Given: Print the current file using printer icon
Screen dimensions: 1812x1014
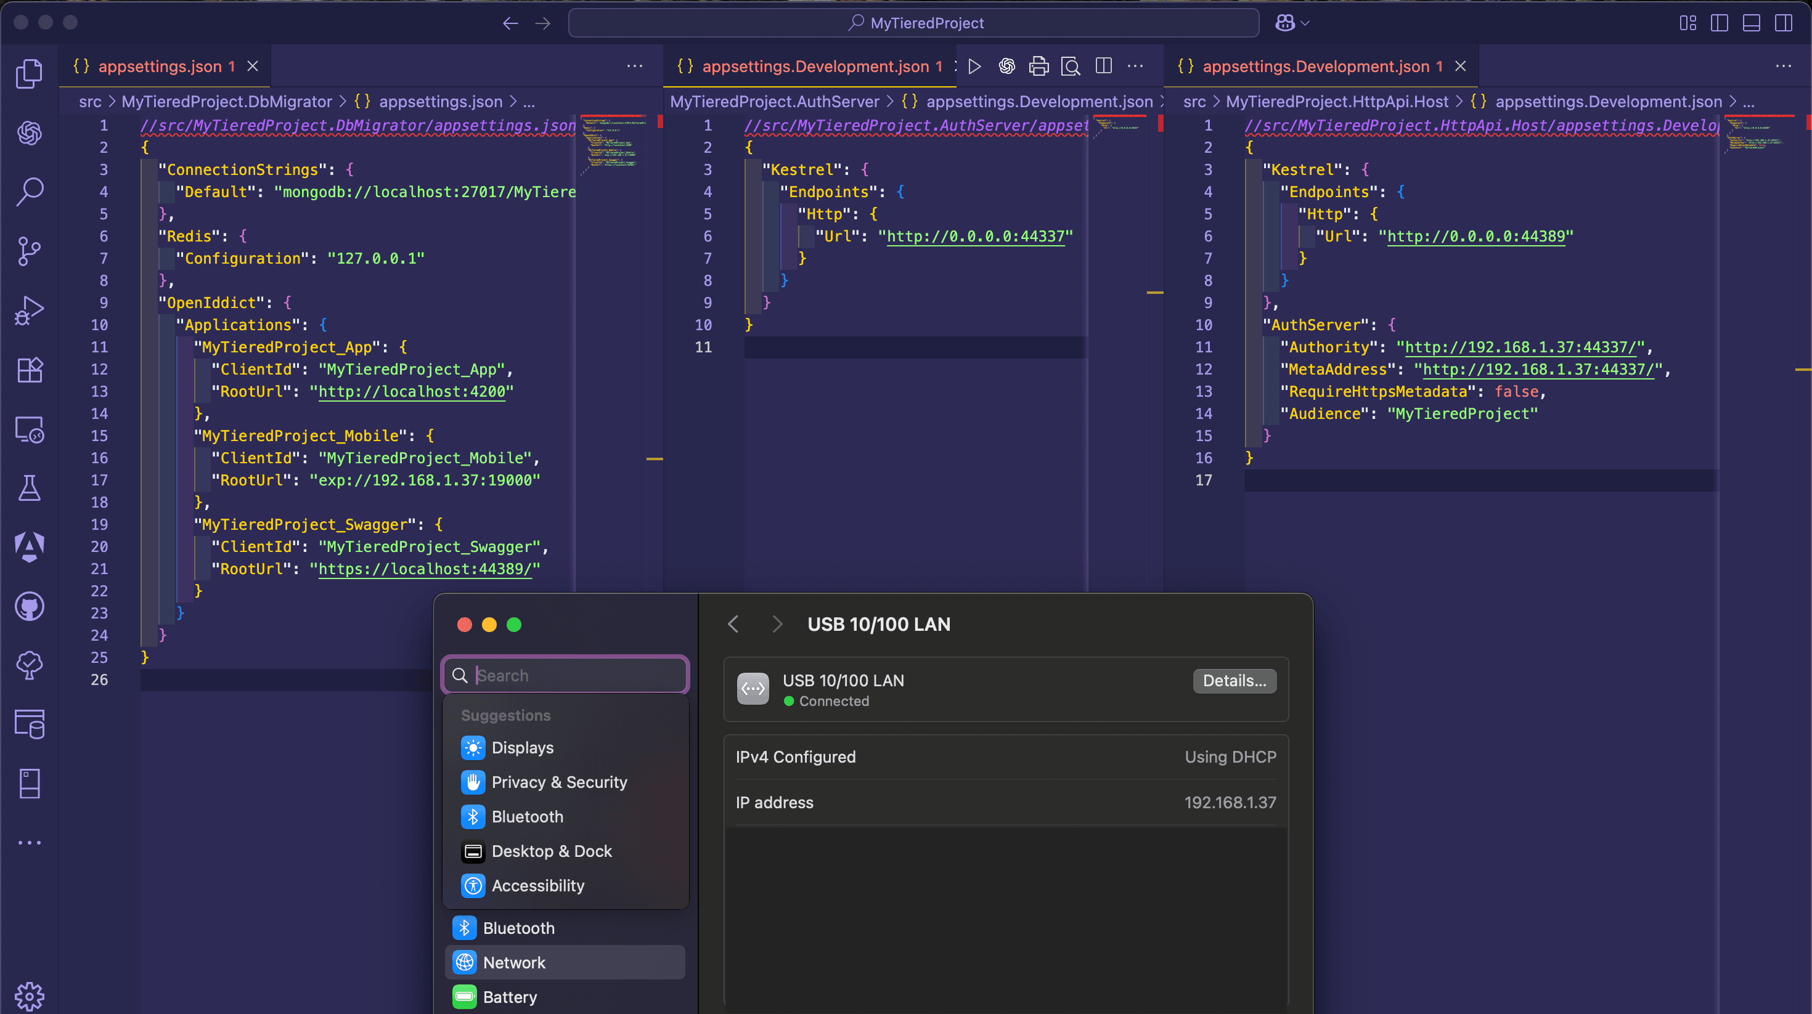Looking at the screenshot, I should click(1039, 66).
